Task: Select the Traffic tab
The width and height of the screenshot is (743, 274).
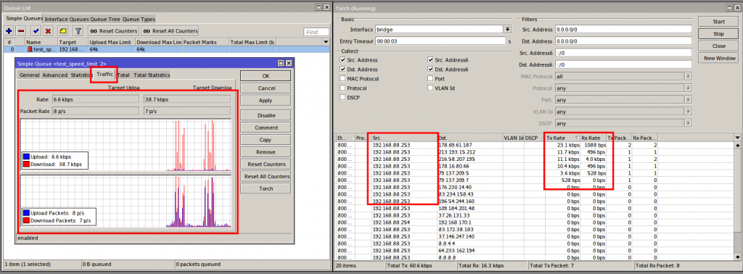Action: [x=104, y=74]
